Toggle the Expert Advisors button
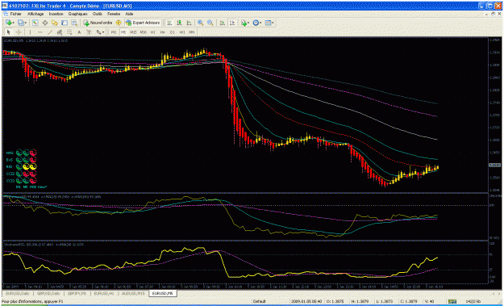504x306 pixels. click(143, 23)
